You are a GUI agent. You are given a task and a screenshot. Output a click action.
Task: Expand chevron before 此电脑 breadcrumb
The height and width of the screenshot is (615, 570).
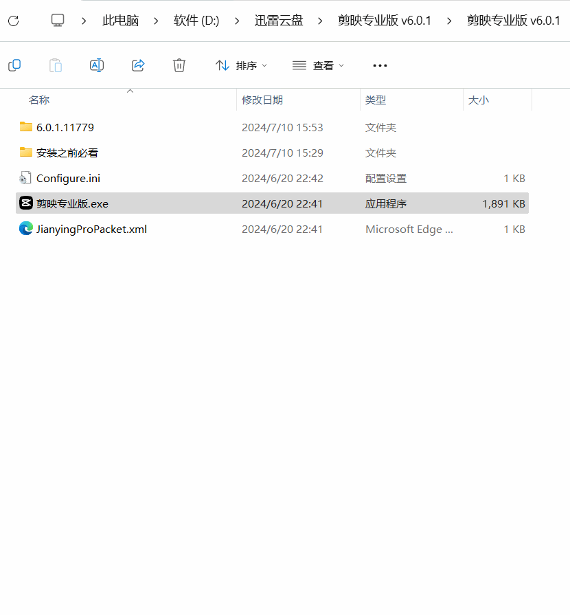84,21
